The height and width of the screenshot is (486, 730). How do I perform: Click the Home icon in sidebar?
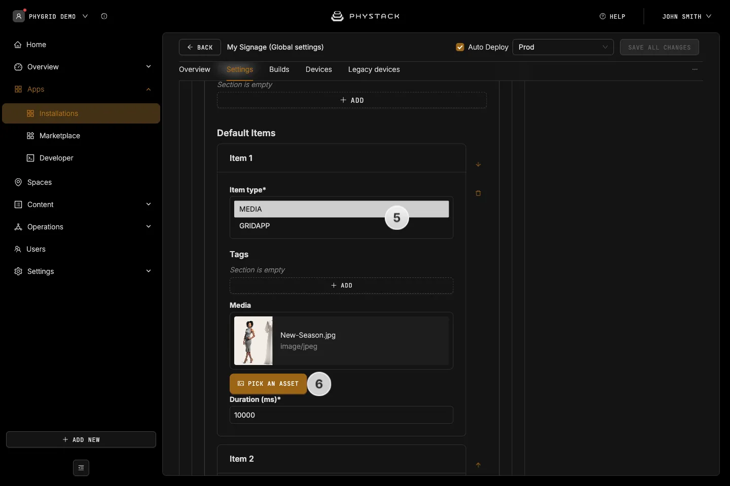[x=18, y=45]
